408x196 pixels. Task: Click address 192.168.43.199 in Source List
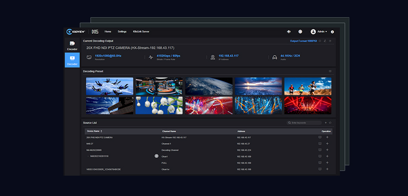coord(244,170)
